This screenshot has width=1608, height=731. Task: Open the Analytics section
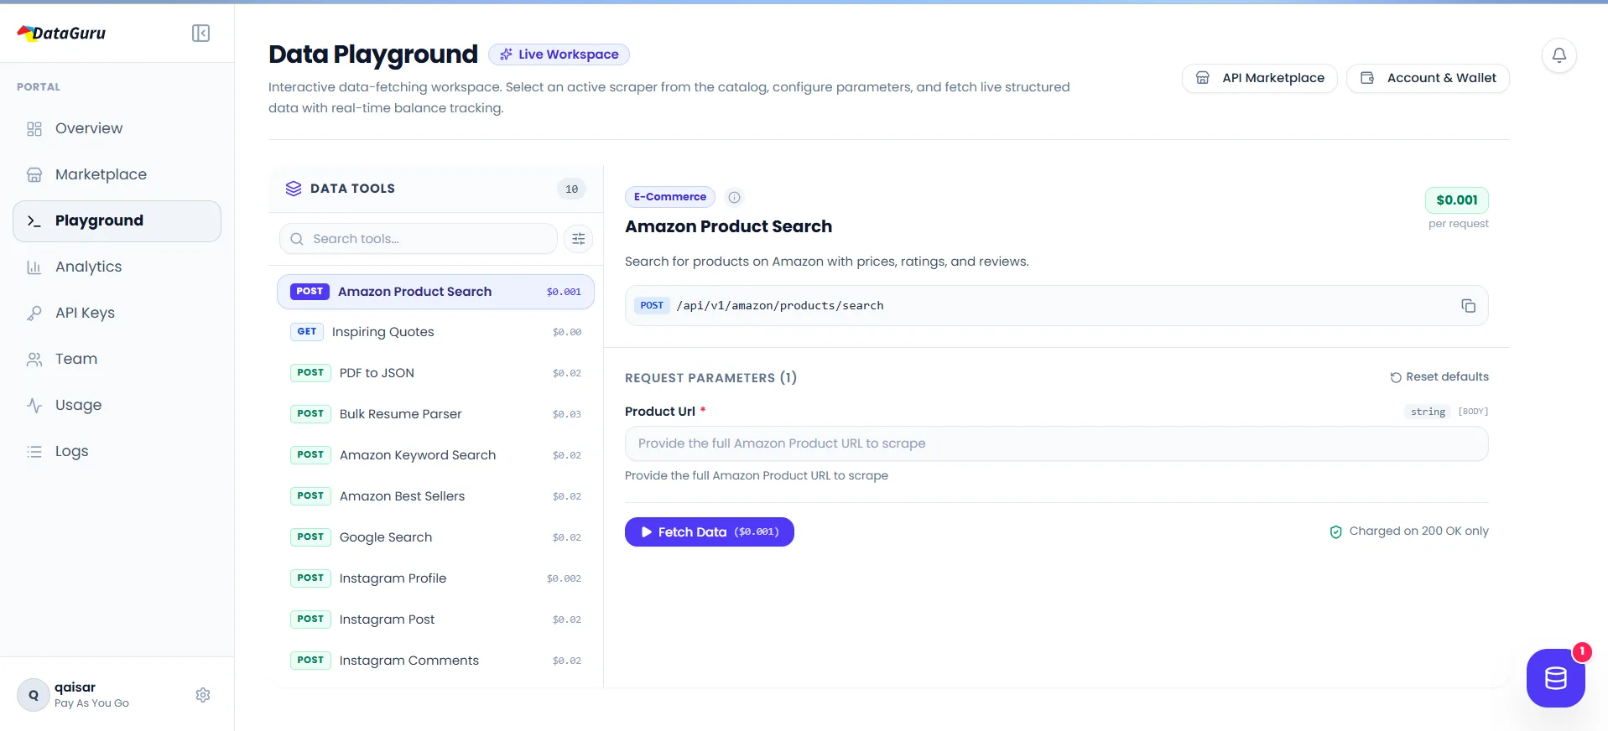[117, 267]
